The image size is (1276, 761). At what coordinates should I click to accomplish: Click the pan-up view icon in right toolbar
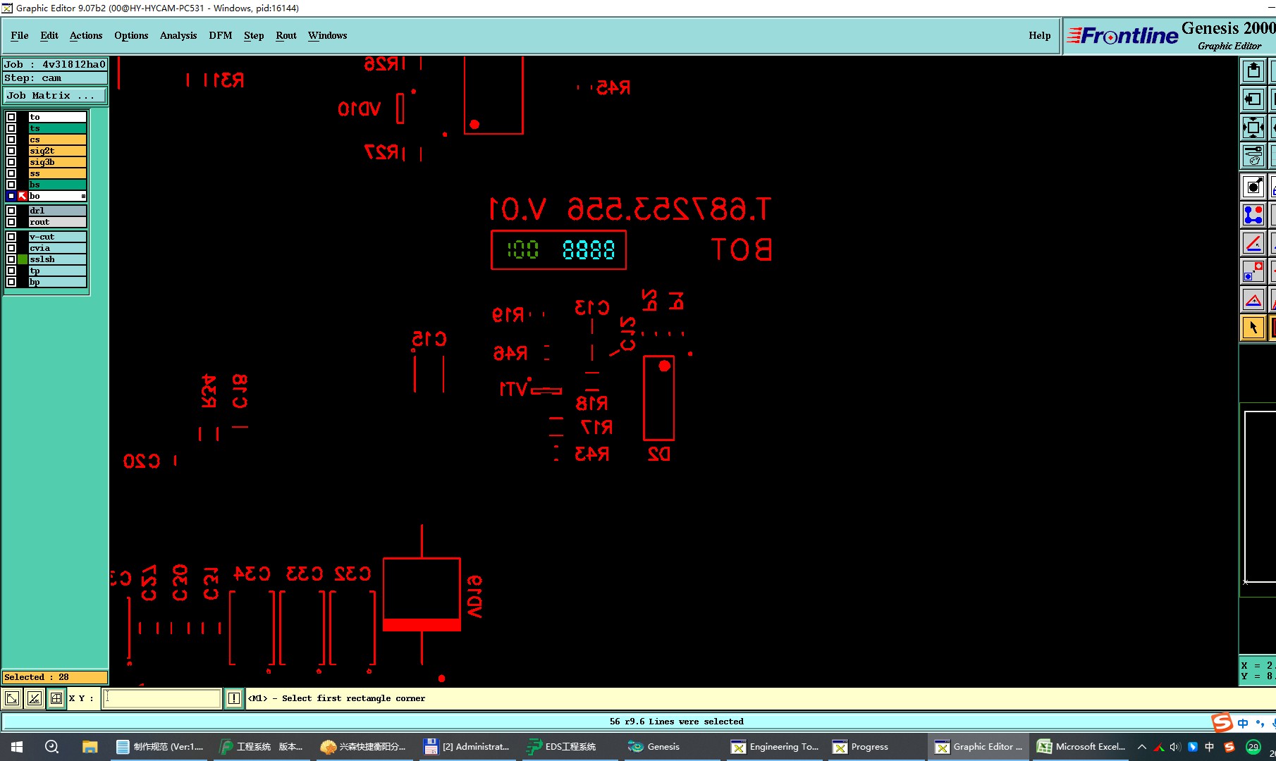pyautogui.click(x=1253, y=71)
